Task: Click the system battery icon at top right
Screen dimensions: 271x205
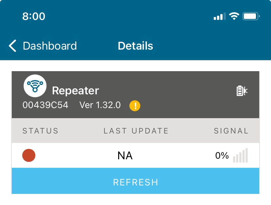Action: (x=251, y=15)
